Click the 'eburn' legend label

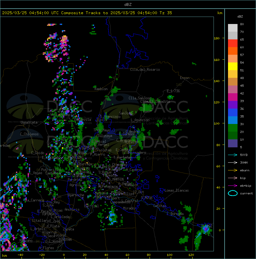[x=245, y=170]
